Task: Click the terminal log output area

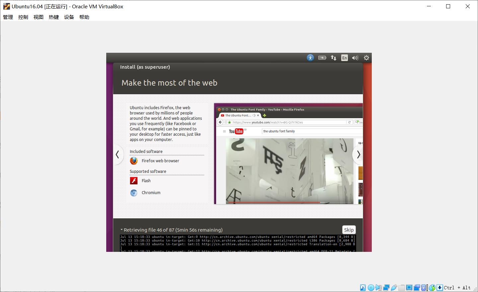Action: click(x=238, y=243)
